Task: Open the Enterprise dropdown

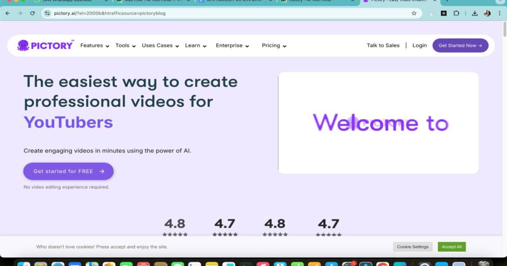Action: click(233, 45)
